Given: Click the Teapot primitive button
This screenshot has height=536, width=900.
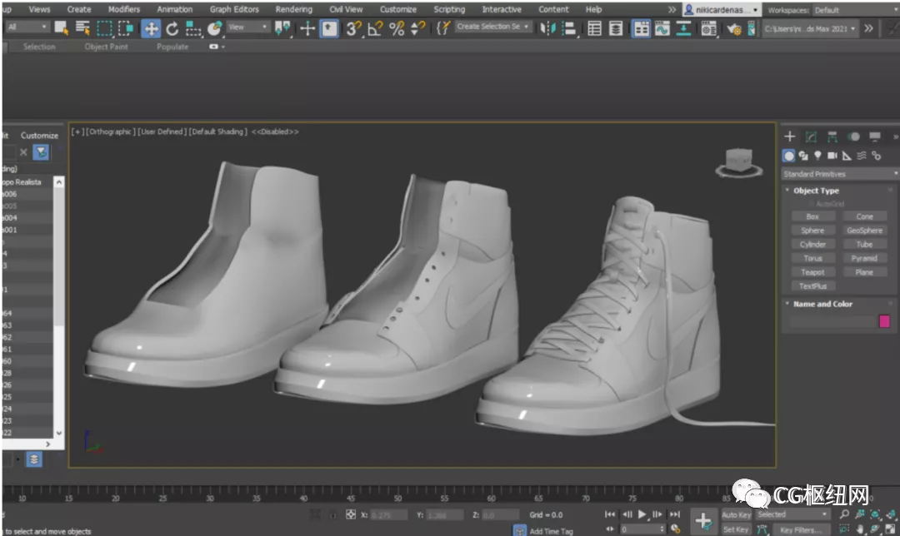Looking at the screenshot, I should pyautogui.click(x=812, y=272).
